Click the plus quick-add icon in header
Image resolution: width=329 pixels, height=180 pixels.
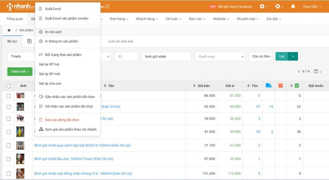point(262,6)
